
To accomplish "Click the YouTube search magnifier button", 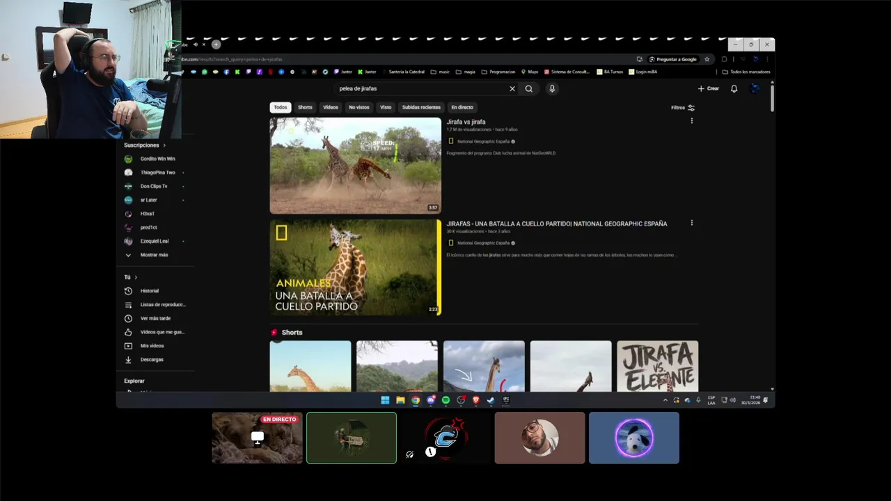I will [x=529, y=88].
